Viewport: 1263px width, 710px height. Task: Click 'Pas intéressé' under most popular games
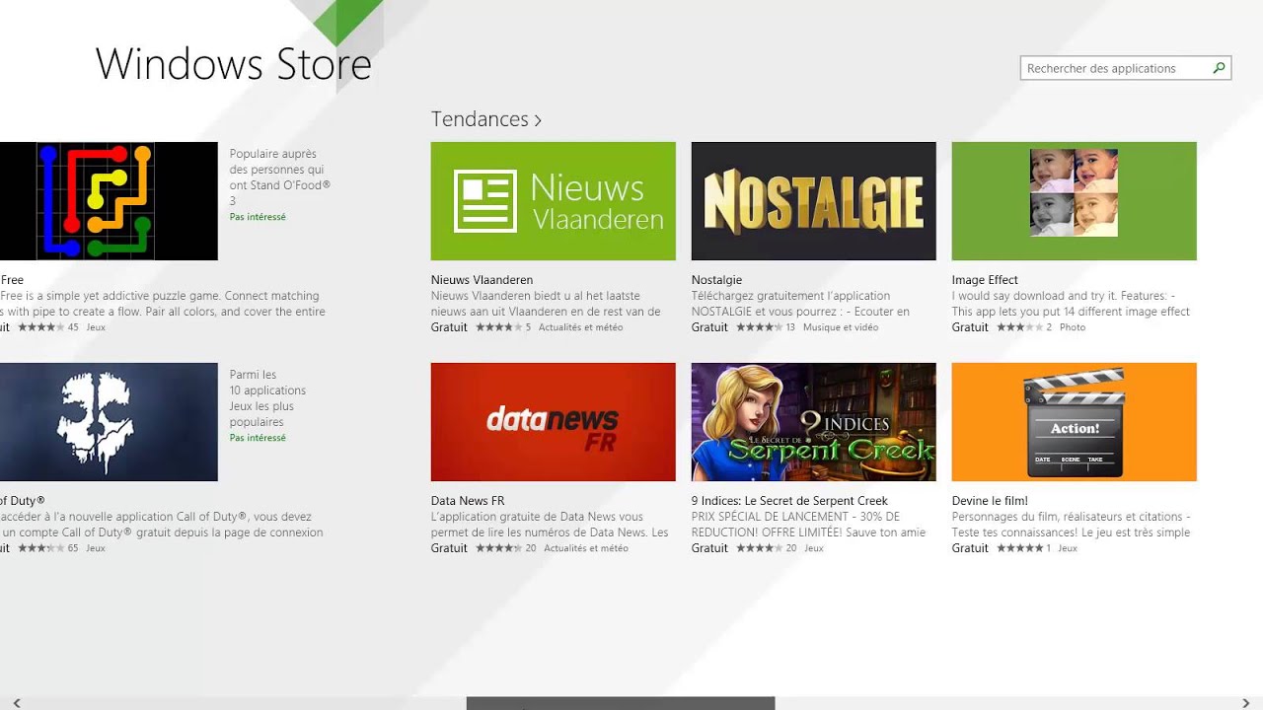(258, 438)
